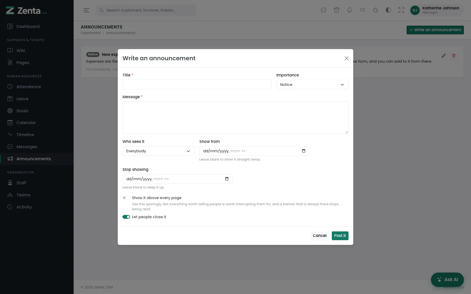Open the alarm clock reminders icon
The height and width of the screenshot is (294, 471).
pos(336,10)
